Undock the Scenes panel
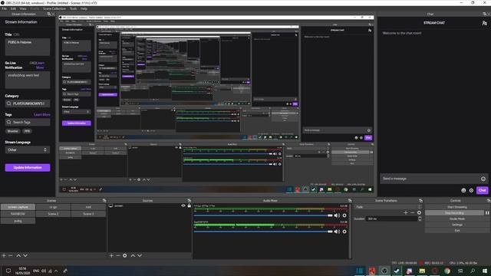The image size is (491, 276). pos(104,200)
